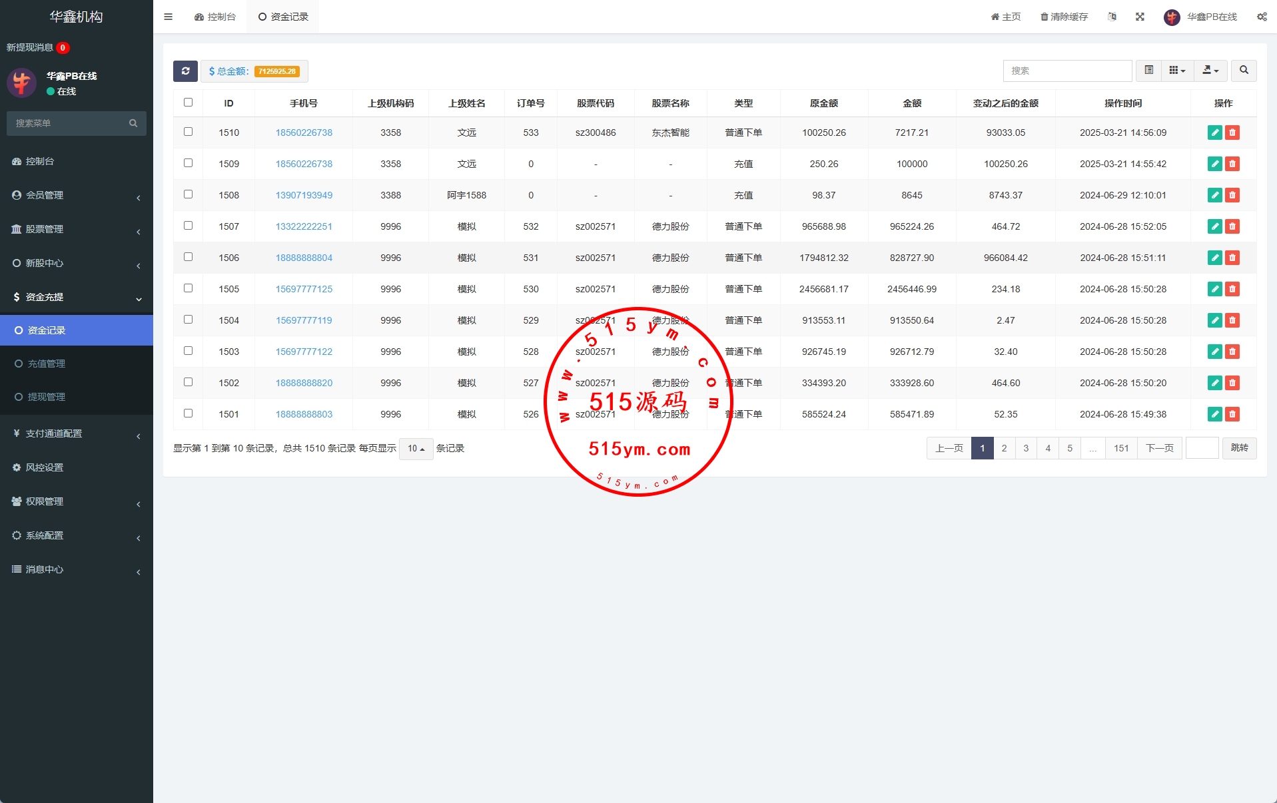Expand the 会员管理 sidebar menu

coord(76,195)
